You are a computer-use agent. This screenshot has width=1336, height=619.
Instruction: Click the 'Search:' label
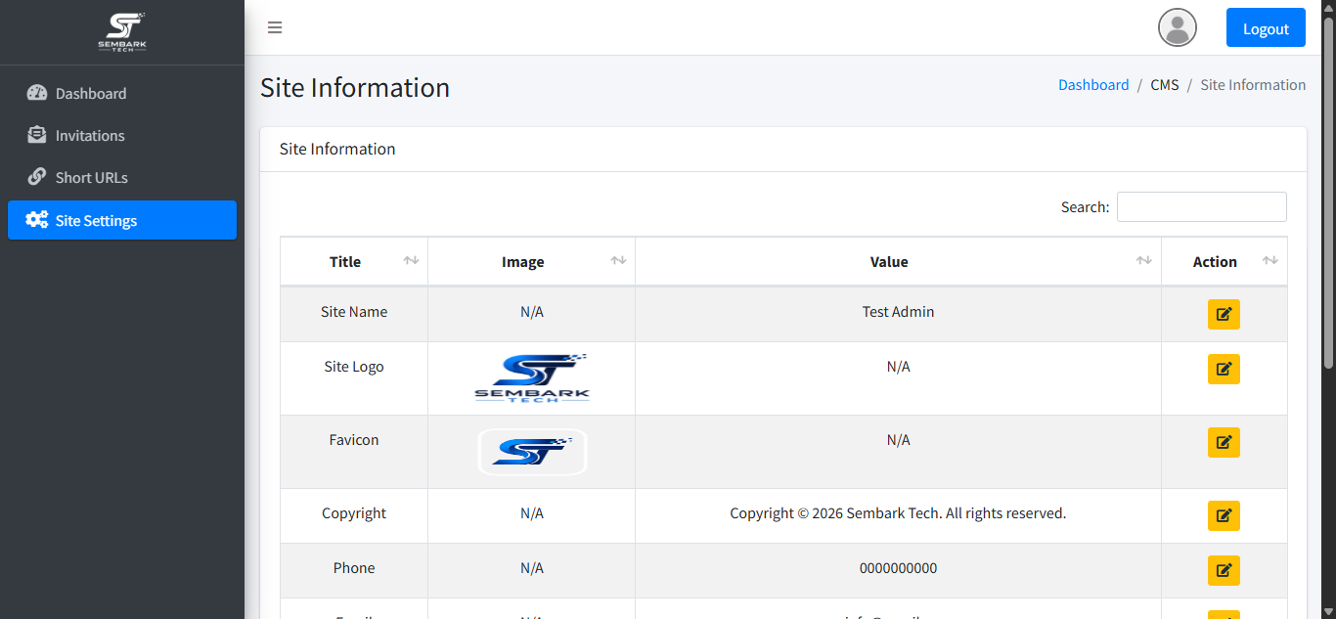click(x=1086, y=207)
